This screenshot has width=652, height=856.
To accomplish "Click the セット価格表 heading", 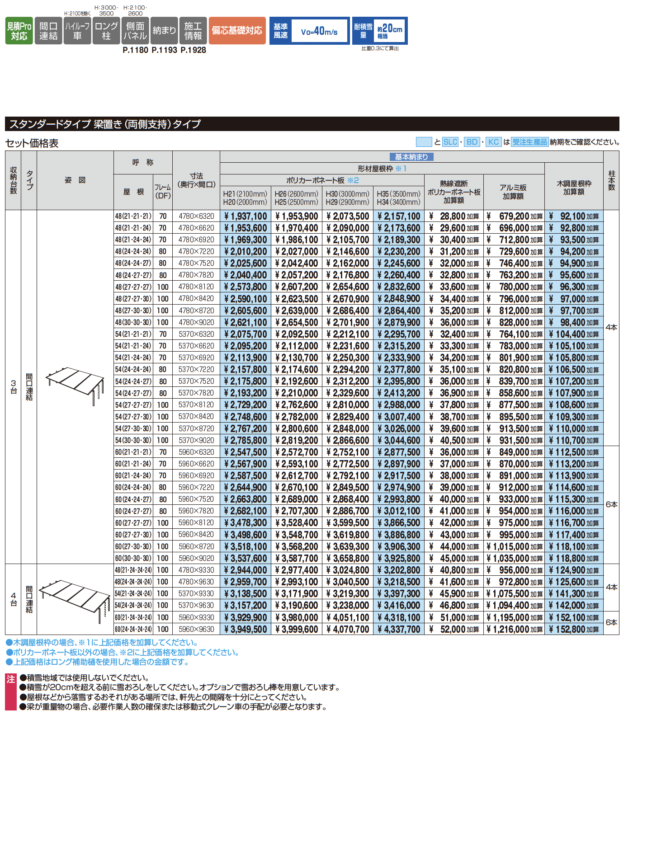I will (x=32, y=143).
